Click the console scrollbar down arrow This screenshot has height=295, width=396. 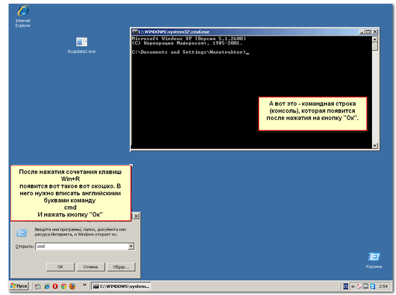pyautogui.click(x=375, y=145)
